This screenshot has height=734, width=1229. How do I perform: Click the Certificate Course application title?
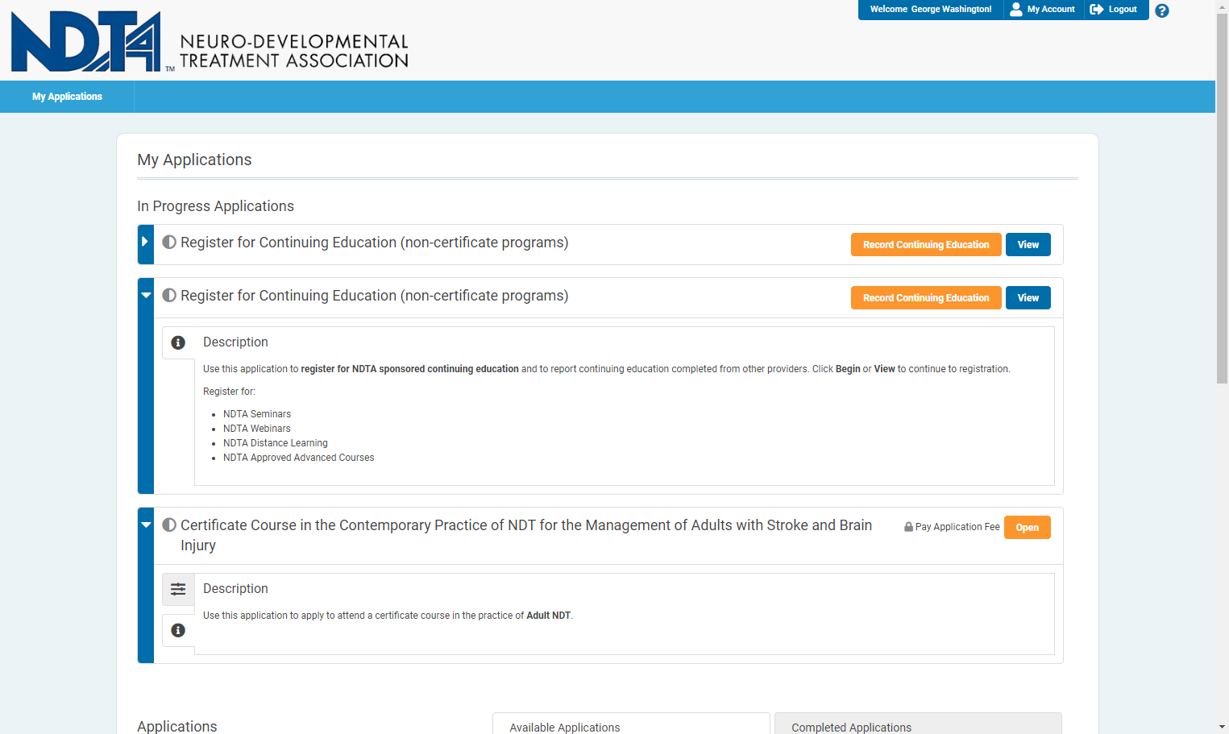[526, 535]
